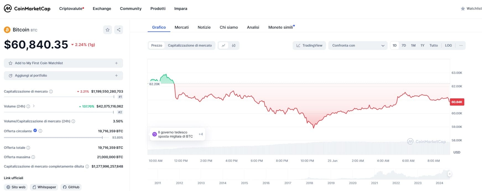Screen dimensions: 482x191
Task: Click the CoinMarketCap logo
Action: tap(27, 9)
